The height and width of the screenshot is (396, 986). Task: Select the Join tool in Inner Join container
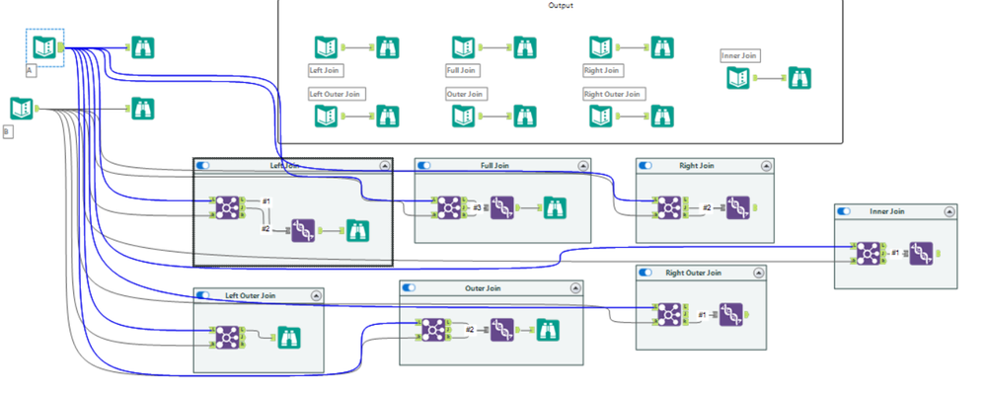click(867, 253)
